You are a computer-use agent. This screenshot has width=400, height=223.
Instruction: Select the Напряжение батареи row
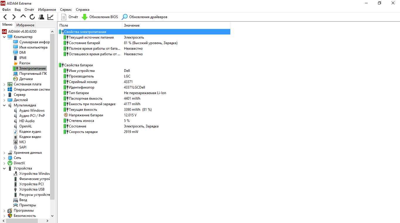[144, 115]
